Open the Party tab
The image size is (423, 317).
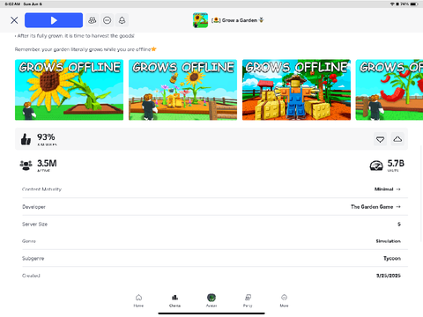click(248, 301)
